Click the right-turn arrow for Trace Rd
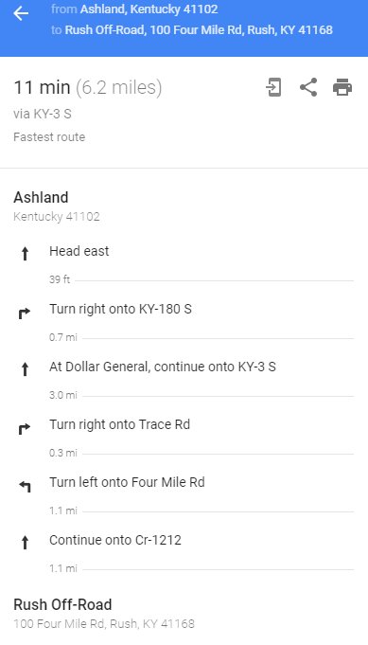The image size is (368, 645). 25,429
